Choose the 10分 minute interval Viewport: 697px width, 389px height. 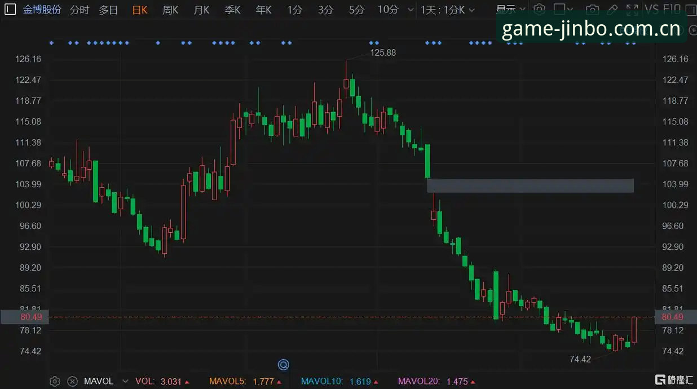pos(388,10)
